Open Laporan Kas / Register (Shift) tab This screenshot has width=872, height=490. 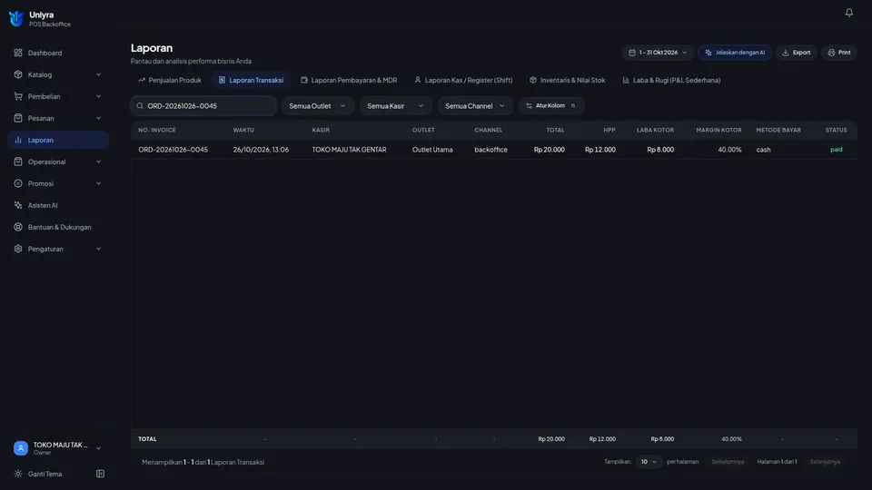point(463,80)
